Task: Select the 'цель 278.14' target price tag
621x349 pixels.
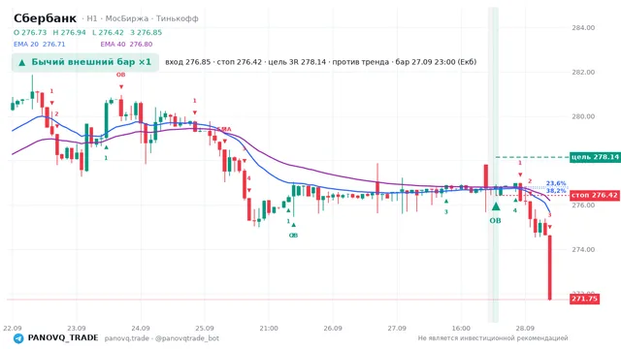Action: click(595, 157)
